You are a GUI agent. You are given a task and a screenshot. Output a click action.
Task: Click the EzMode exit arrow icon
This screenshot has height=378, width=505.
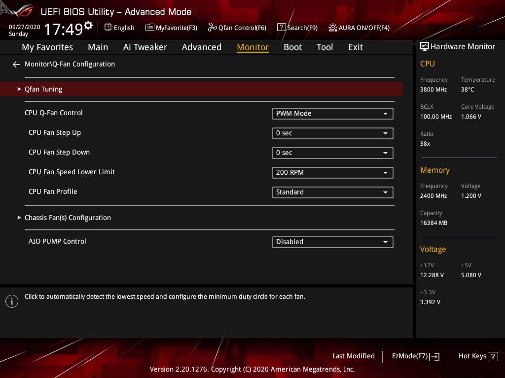(x=435, y=356)
